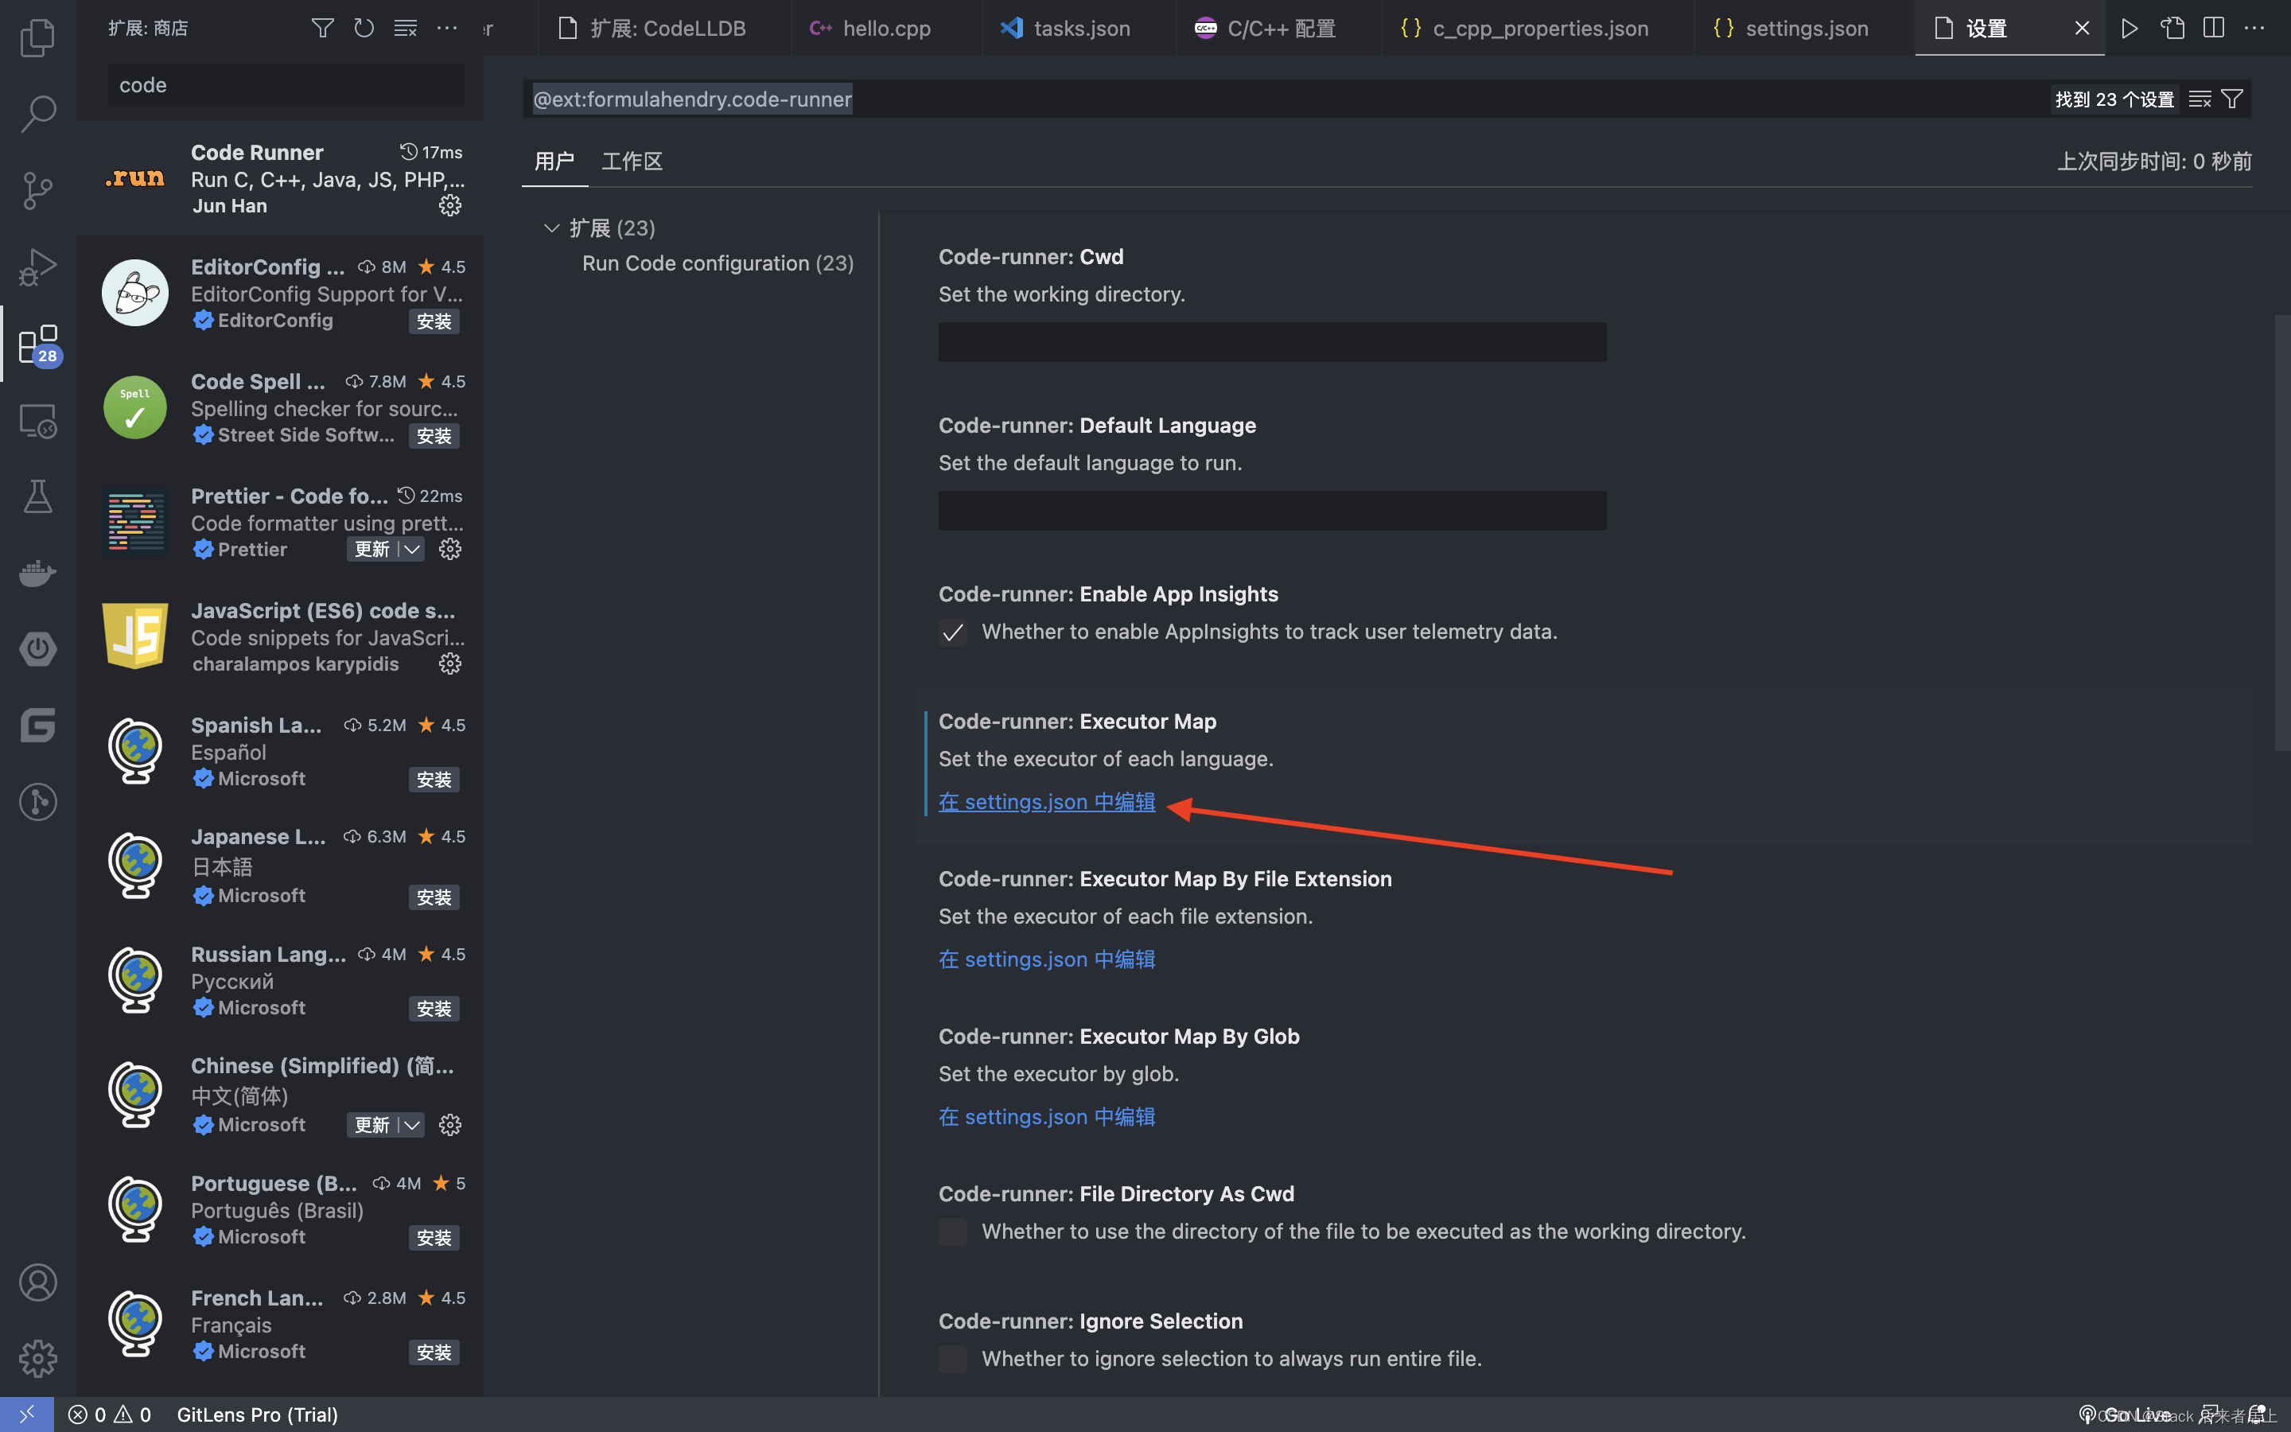Open the Explorer view in activity bar
The height and width of the screenshot is (1432, 2291).
[x=38, y=38]
